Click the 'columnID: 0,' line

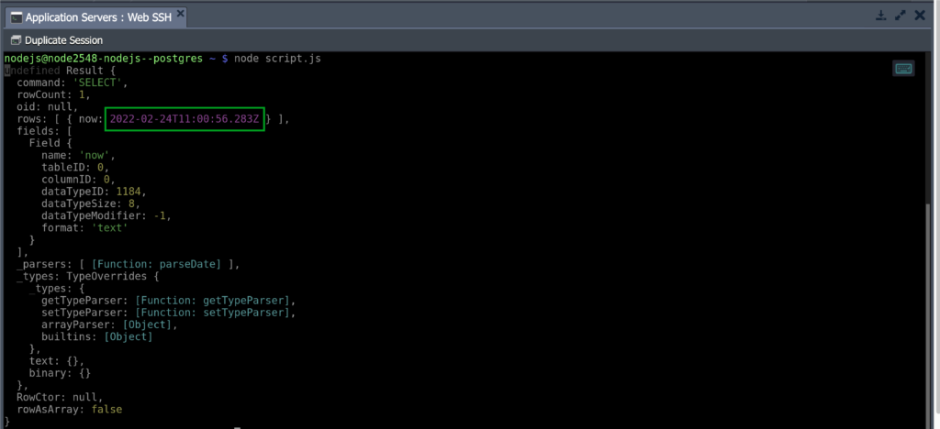click(x=79, y=180)
